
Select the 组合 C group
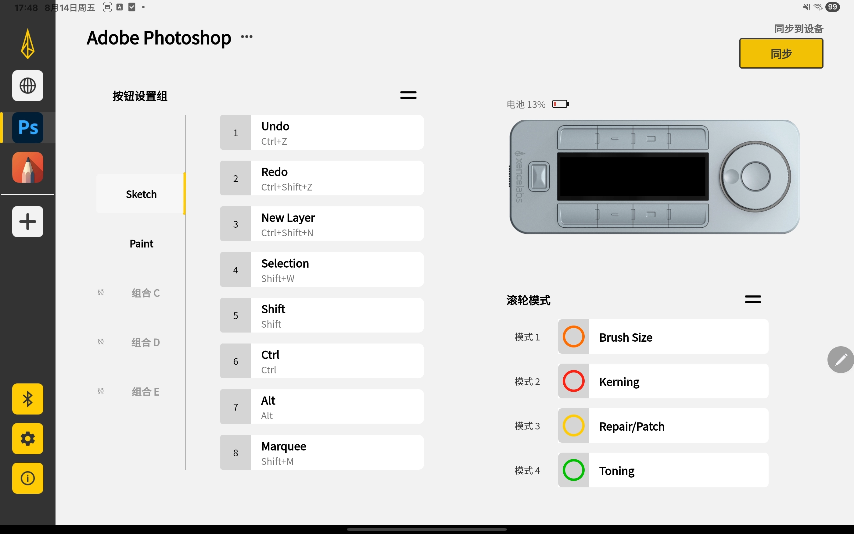tap(145, 293)
